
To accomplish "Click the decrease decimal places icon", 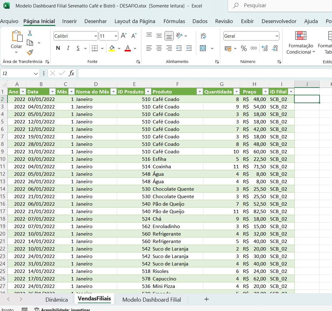I will [x=275, y=48].
